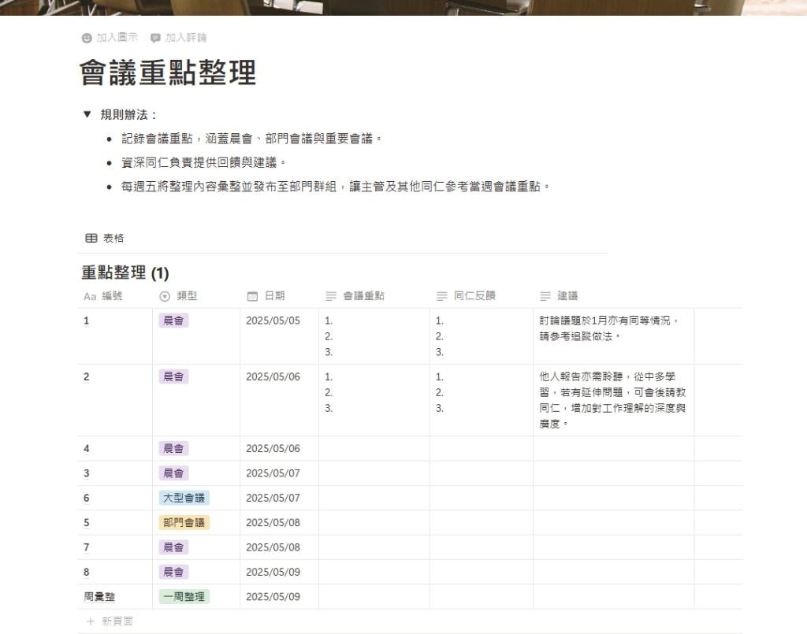The image size is (807, 634).
Task: Click the 會議重點整理 page title
Action: coord(168,73)
